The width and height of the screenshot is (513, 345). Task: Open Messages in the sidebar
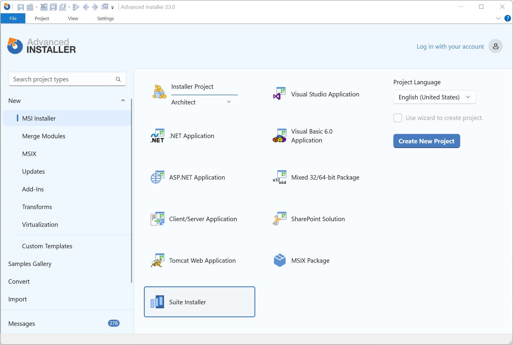click(x=22, y=323)
